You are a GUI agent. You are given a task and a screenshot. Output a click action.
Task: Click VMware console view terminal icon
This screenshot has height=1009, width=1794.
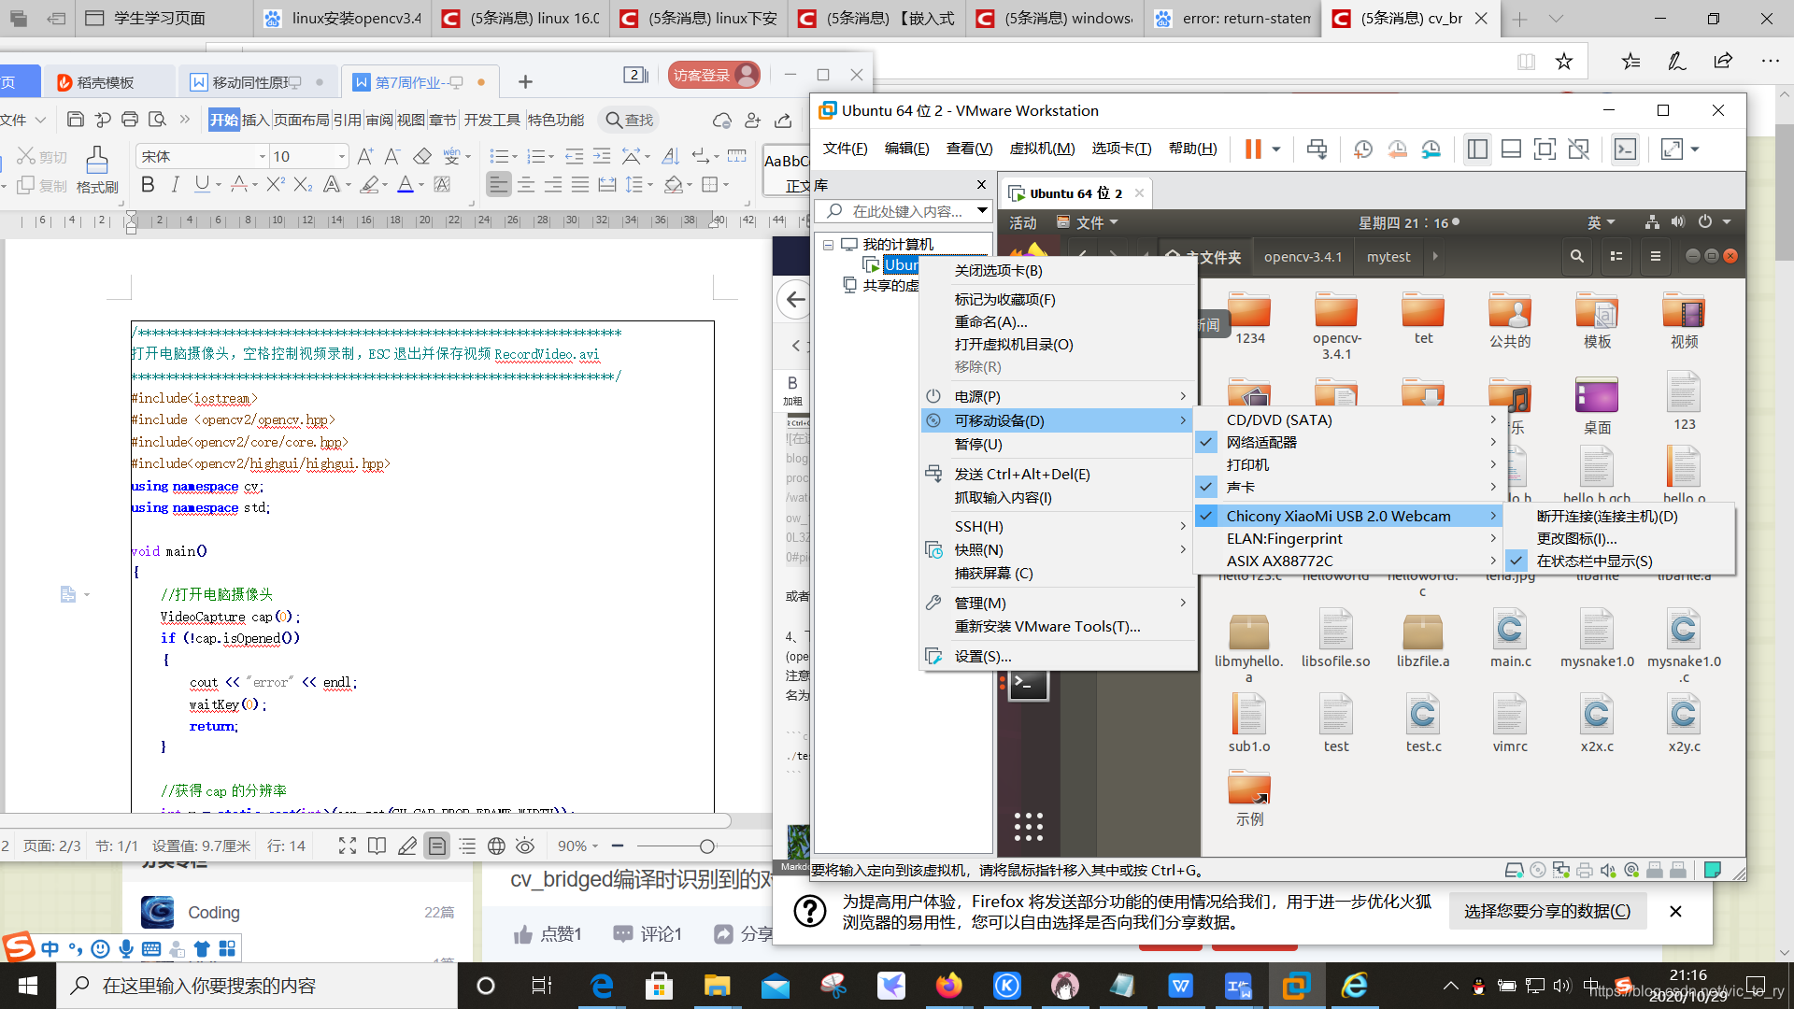tap(1625, 149)
